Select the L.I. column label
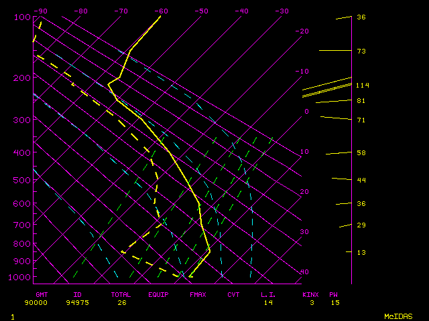The width and height of the screenshot is (429, 321). [x=268, y=294]
